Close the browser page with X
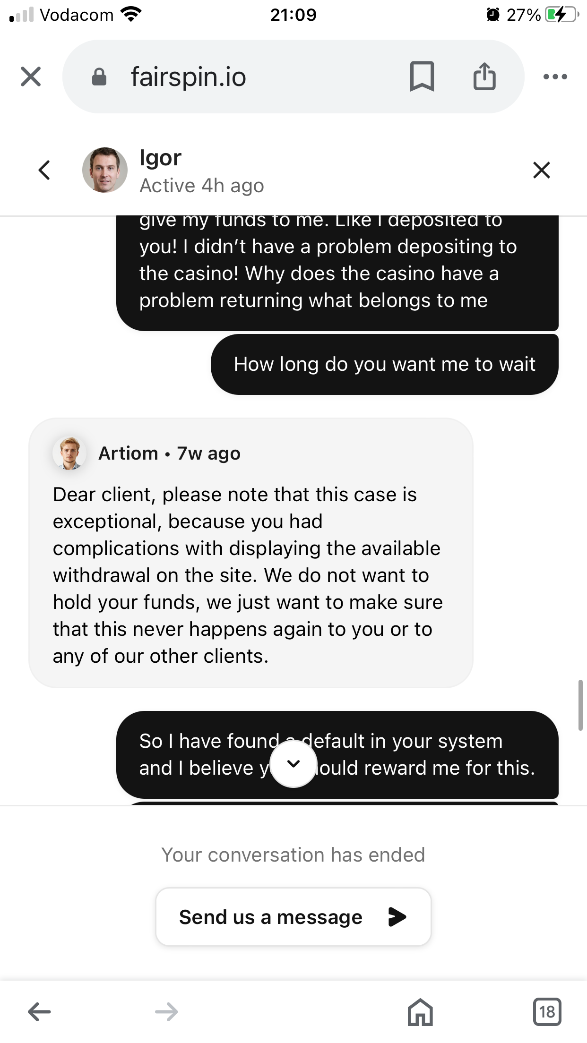The image size is (587, 1043). (x=31, y=77)
